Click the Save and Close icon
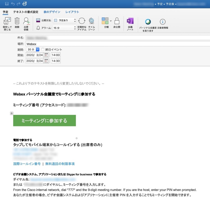This screenshot has width=210, height=212. point(7,21)
